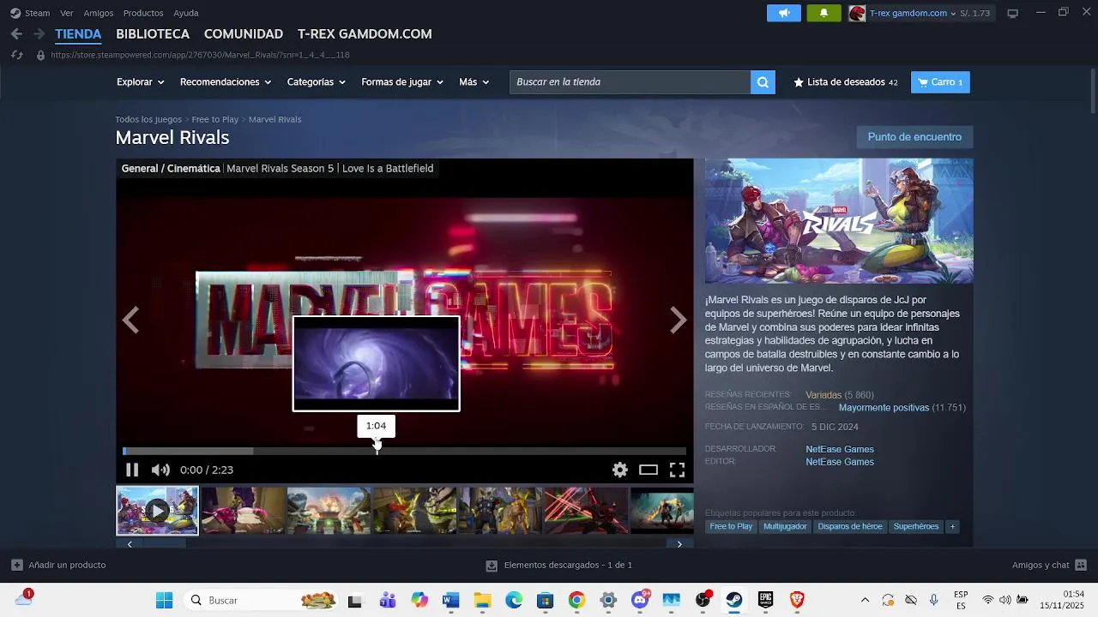Click the Buscar en la tienda field
The image size is (1098, 617).
click(630, 82)
